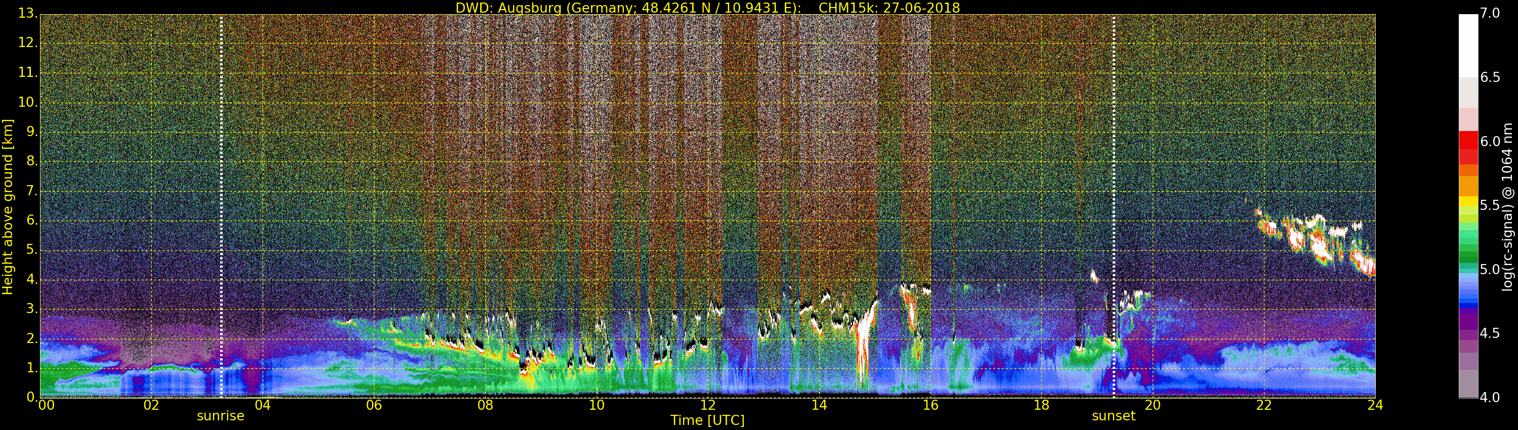Click the plot title 'DWD: Augsburg'

coord(707,8)
